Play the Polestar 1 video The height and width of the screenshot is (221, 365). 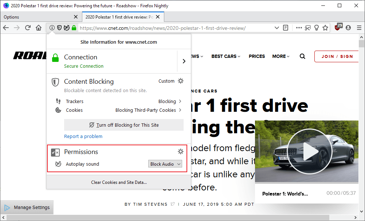coord(310,151)
